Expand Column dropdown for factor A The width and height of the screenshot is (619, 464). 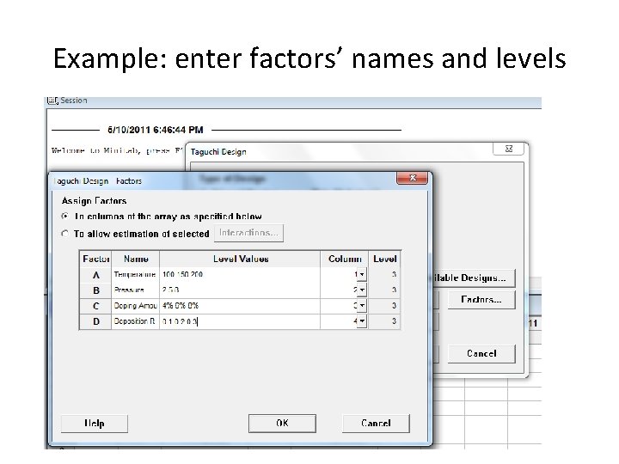click(x=362, y=275)
